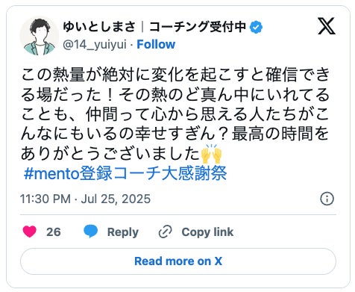Click the Reply text label

[x=123, y=232]
